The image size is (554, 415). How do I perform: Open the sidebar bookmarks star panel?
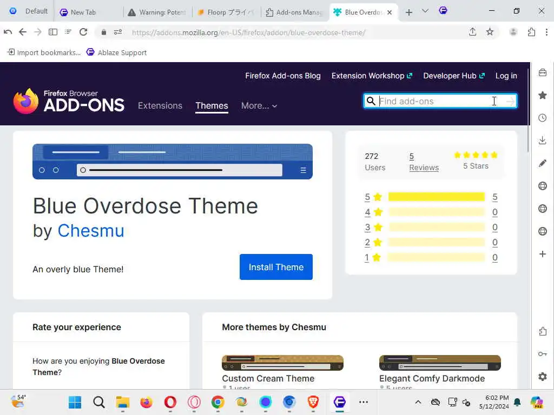[x=543, y=95]
